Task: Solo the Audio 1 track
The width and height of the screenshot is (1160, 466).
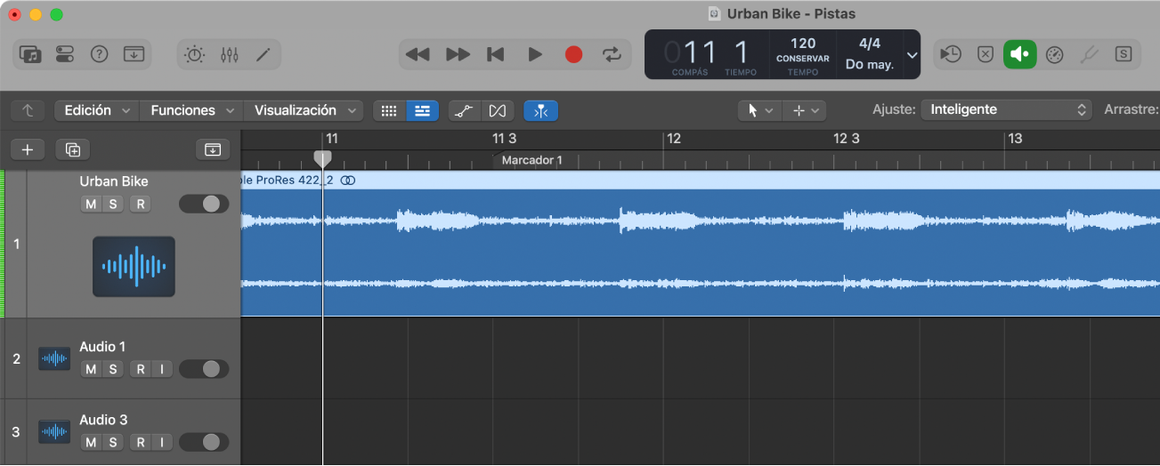Action: (113, 369)
